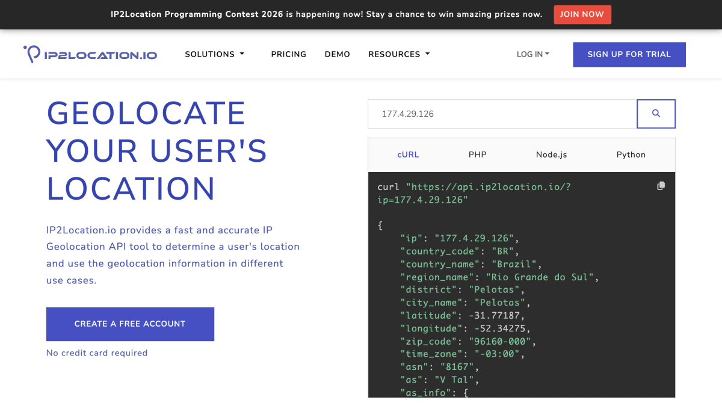
Task: Expand the Solutions dropdown menu
Action: pyautogui.click(x=214, y=54)
